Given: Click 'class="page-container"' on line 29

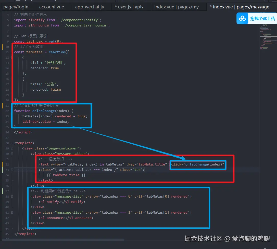Looking at the screenshot, I should tap(57, 148).
